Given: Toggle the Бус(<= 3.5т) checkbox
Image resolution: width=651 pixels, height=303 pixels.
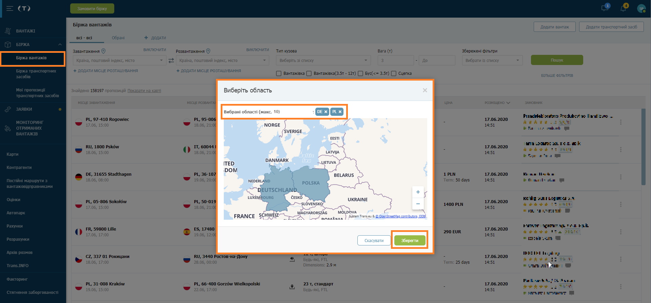Looking at the screenshot, I should click(x=360, y=73).
